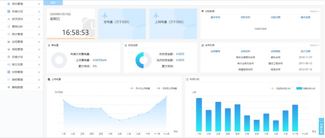Click the 合同编号 column header
325x138 pixels.
[x=215, y=51]
